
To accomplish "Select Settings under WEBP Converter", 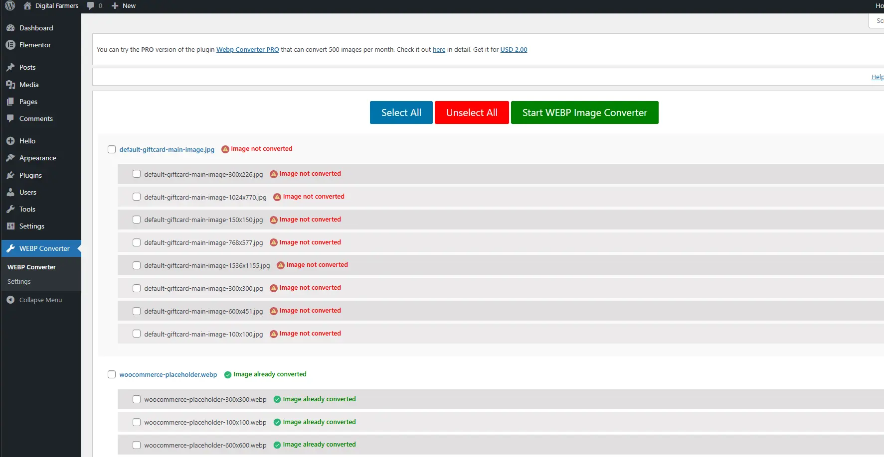I will pos(19,281).
